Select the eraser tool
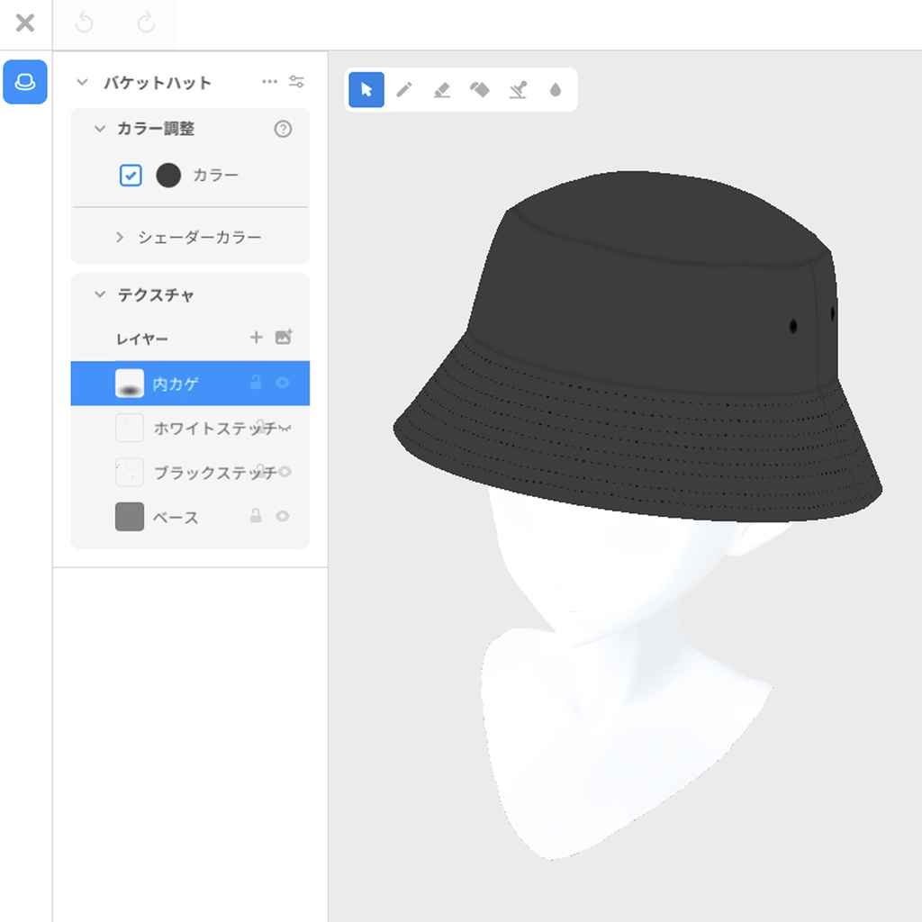The height and width of the screenshot is (922, 922). 441,90
